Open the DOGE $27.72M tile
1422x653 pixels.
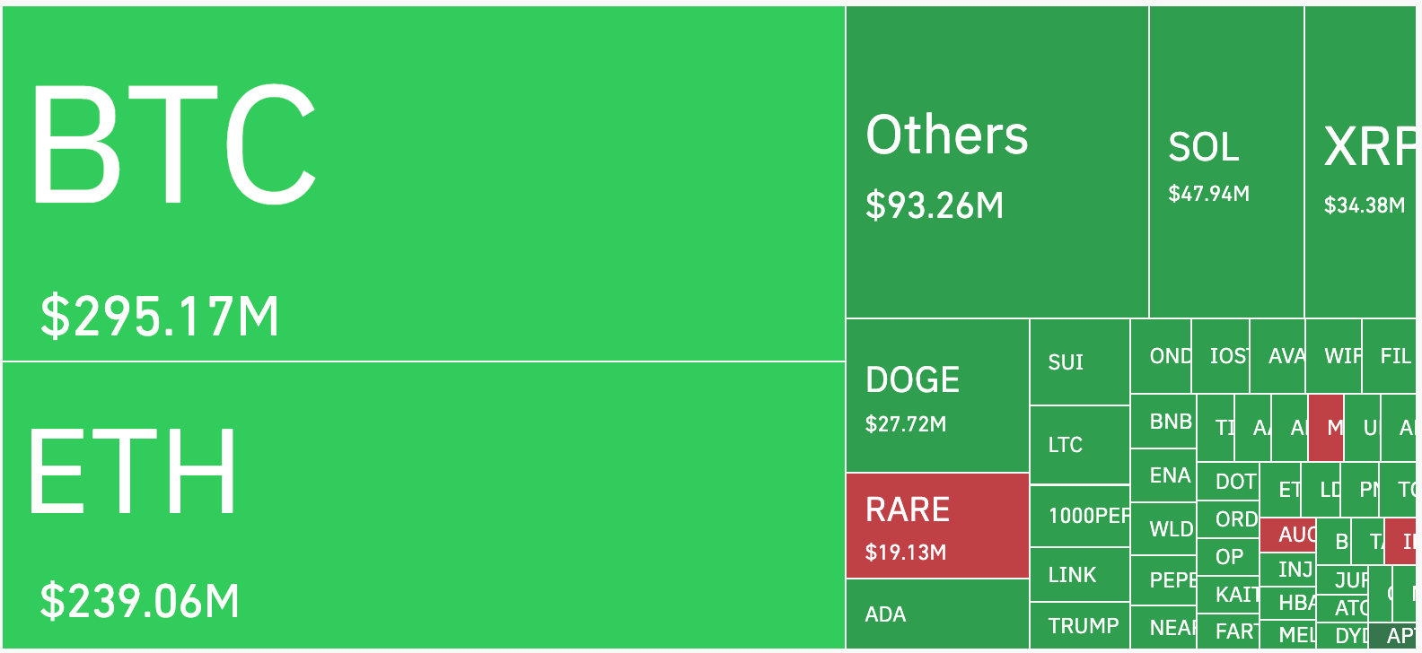pyautogui.click(x=937, y=396)
